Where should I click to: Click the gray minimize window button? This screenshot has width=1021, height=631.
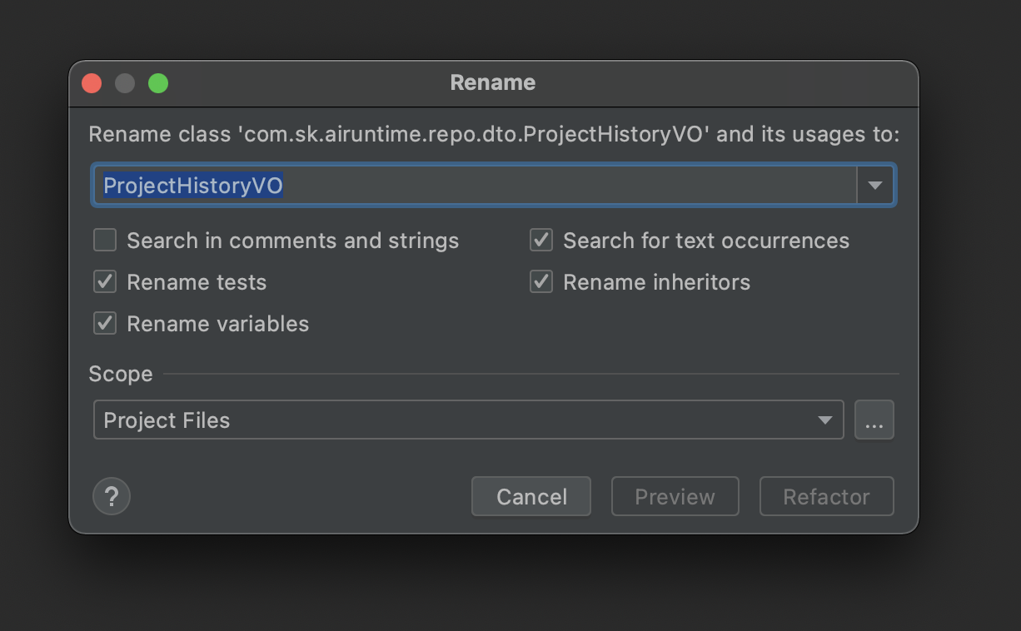click(x=125, y=83)
